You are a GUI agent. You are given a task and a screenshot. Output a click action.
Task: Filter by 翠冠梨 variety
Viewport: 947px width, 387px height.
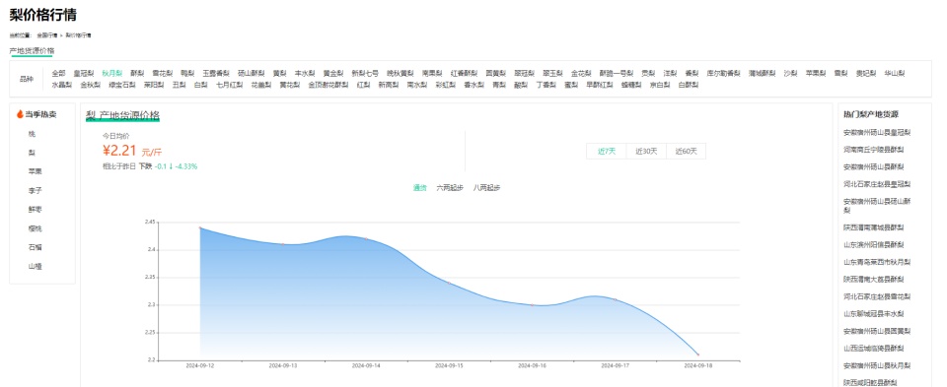click(525, 73)
